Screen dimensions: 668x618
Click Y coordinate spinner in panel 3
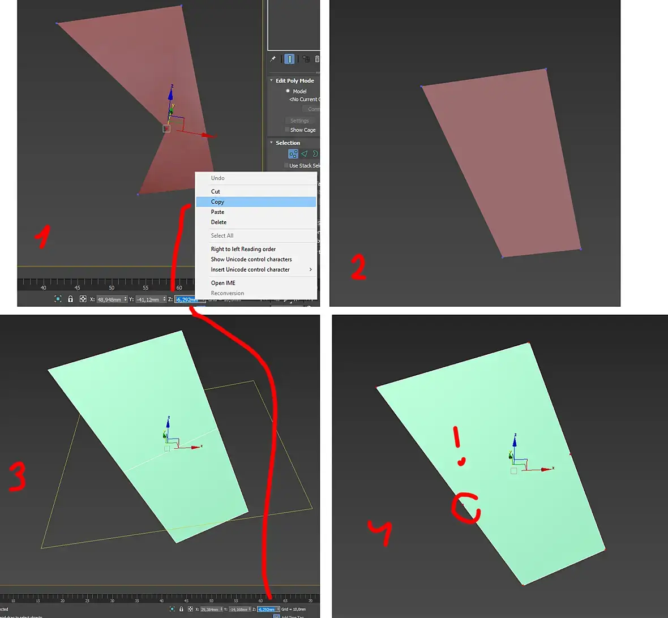(250, 609)
